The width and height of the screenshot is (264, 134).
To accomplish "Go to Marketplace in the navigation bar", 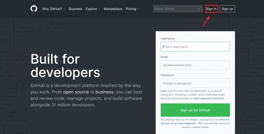I will tap(113, 9).
